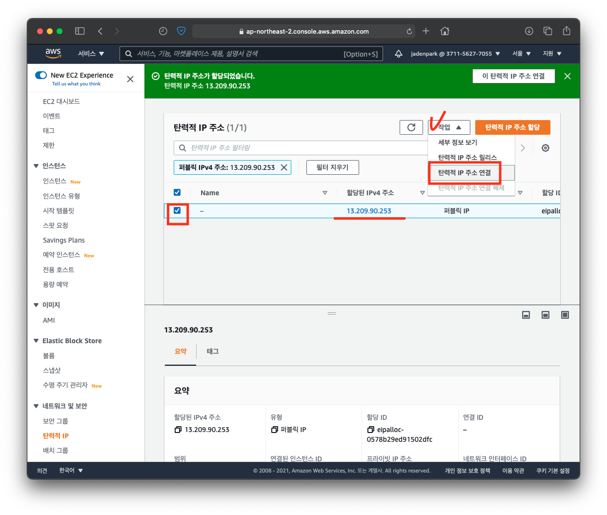Viewport: 607px width, 515px height.
Task: Toggle the New EC2 Experience switch
Action: pyautogui.click(x=41, y=75)
